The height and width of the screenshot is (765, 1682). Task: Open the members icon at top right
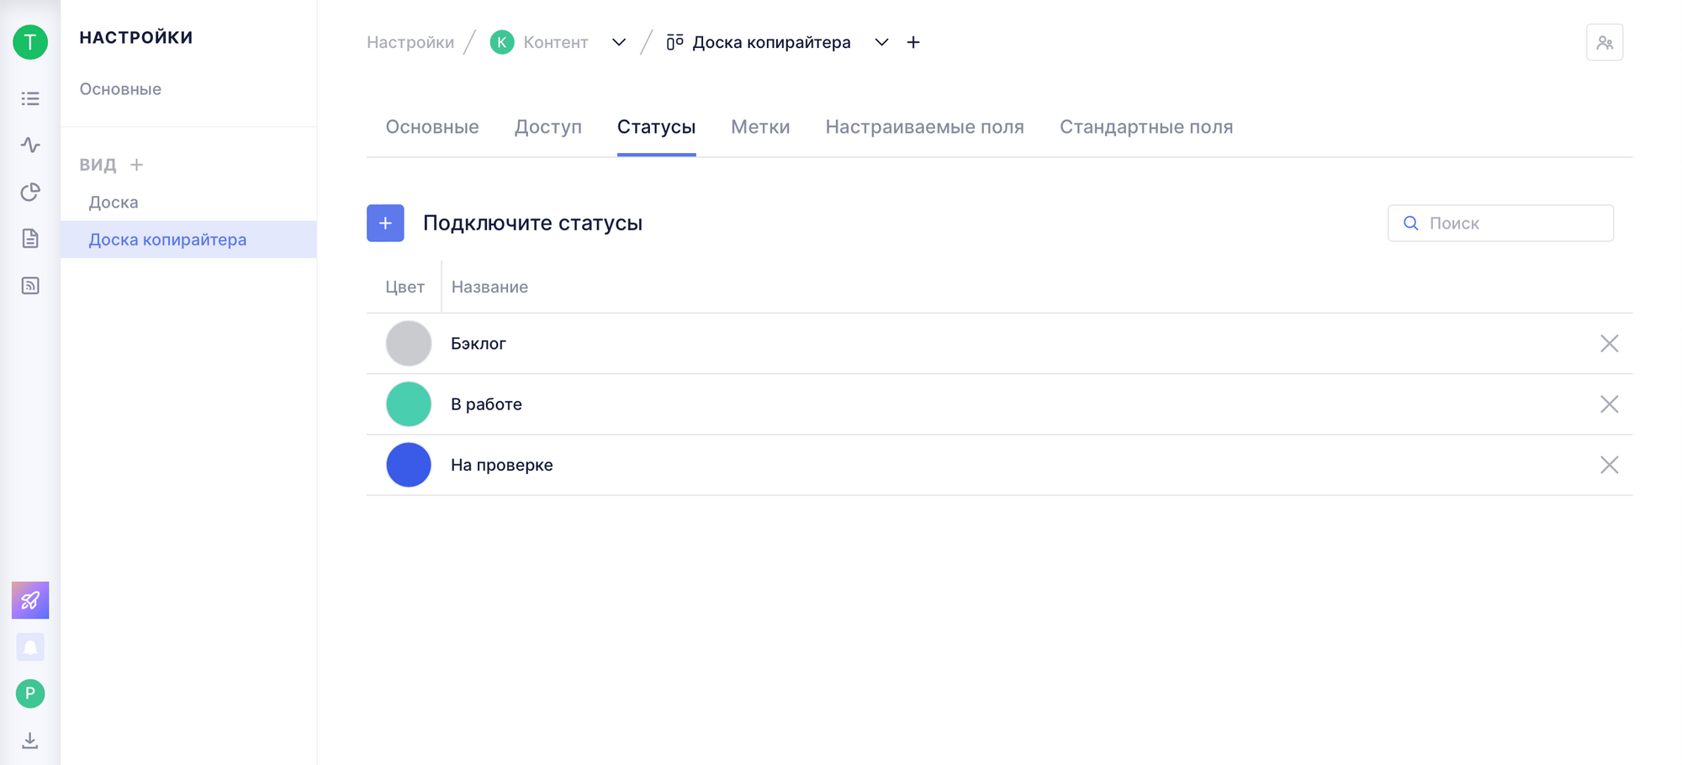point(1604,43)
